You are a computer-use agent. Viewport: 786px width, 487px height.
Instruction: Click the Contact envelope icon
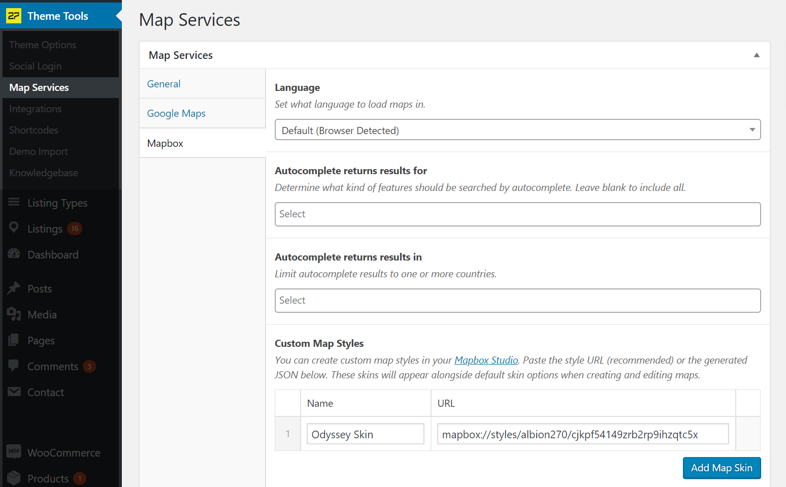tap(14, 392)
